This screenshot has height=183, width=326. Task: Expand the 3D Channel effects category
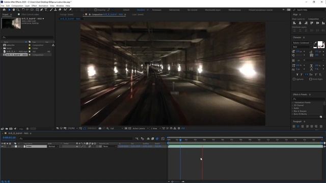(293, 105)
